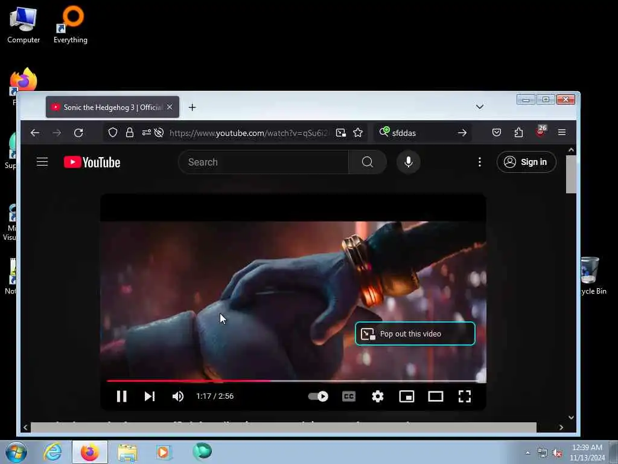Screen dimensions: 618x464
Task: Pause the YouTube video
Action: click(x=122, y=396)
